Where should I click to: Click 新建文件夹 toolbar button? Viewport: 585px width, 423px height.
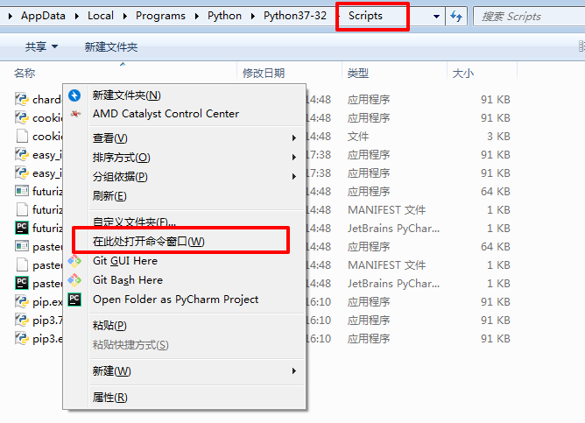coord(110,46)
